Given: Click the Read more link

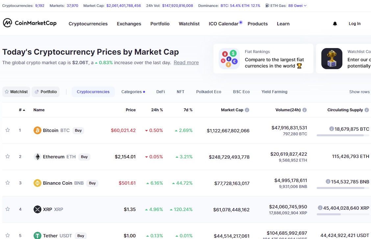Looking at the screenshot, I should pos(186,63).
